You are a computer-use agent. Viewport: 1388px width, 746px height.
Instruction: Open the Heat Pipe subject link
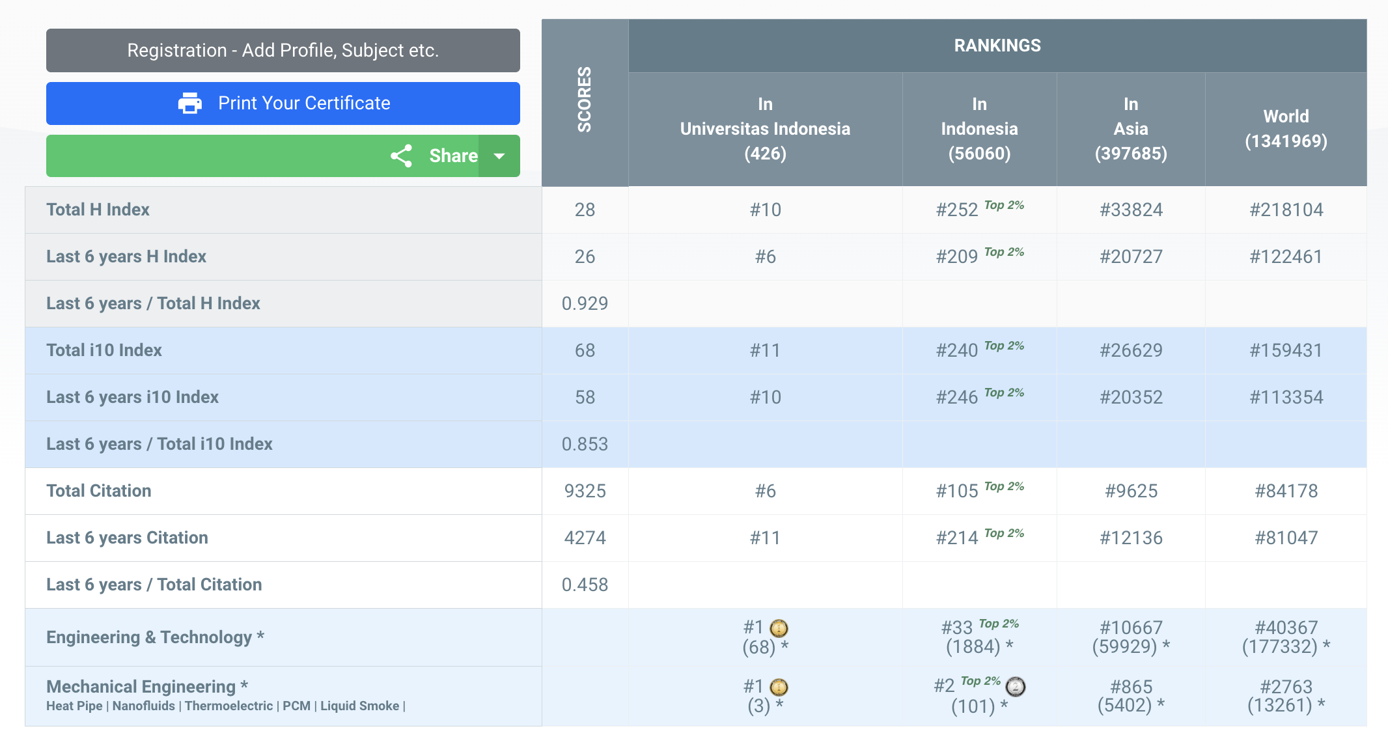74,706
